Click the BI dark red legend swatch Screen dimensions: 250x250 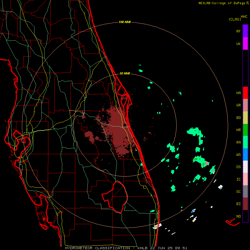pyautogui.click(x=245, y=204)
